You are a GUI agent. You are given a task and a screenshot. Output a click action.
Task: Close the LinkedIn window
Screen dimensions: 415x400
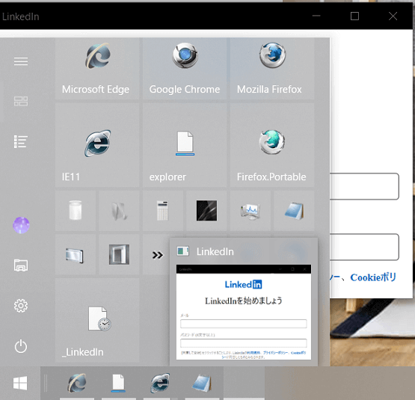393,16
